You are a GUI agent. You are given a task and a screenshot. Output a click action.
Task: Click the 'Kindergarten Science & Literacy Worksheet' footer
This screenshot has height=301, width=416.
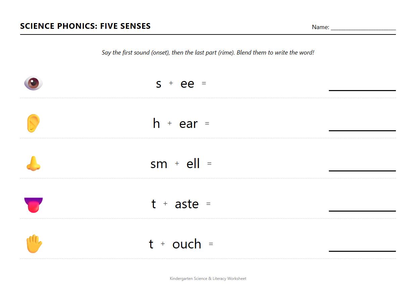tap(208, 279)
